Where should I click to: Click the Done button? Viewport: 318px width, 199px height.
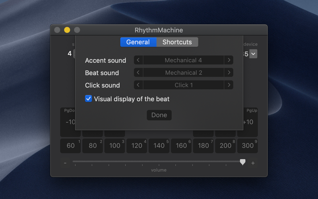pos(159,115)
